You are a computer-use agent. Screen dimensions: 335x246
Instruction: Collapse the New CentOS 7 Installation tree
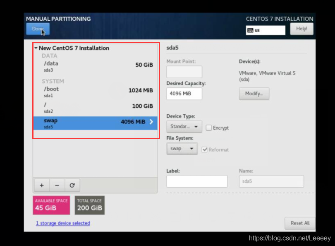36,48
